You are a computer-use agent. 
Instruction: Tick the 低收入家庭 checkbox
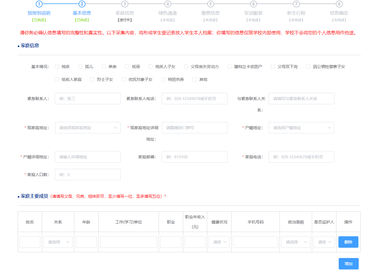pos(57,79)
